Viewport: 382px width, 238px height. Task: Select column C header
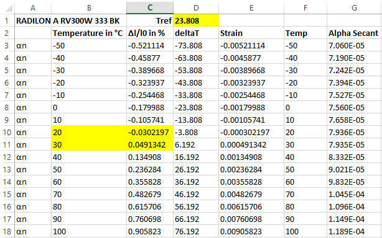tap(150, 8)
